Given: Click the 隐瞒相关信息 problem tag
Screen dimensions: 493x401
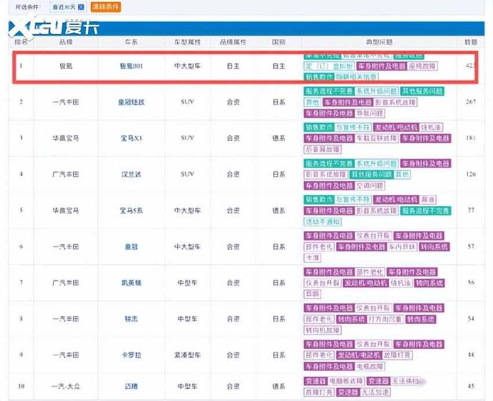Looking at the screenshot, I should [x=356, y=77].
